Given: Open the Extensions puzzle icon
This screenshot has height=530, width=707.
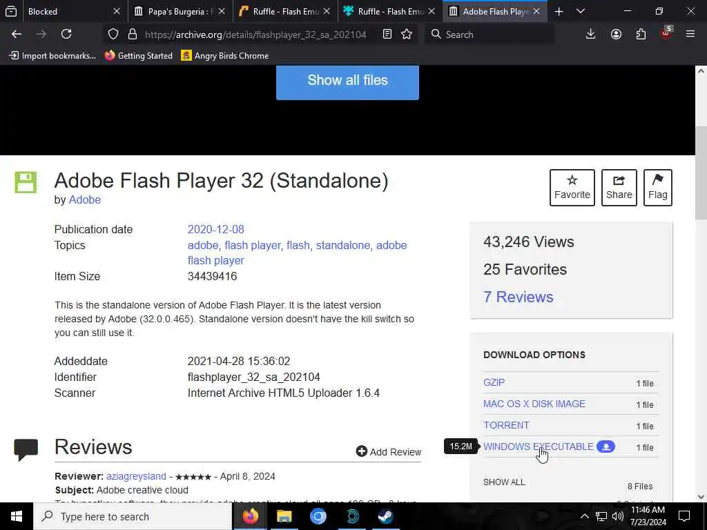Looking at the screenshot, I should pos(641,35).
